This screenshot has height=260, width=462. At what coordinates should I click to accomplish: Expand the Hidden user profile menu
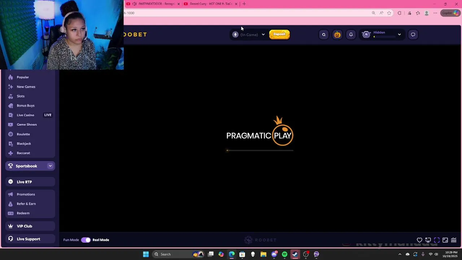[399, 35]
